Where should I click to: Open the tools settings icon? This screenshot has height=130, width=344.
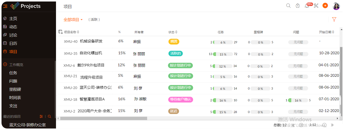[x=316, y=5]
